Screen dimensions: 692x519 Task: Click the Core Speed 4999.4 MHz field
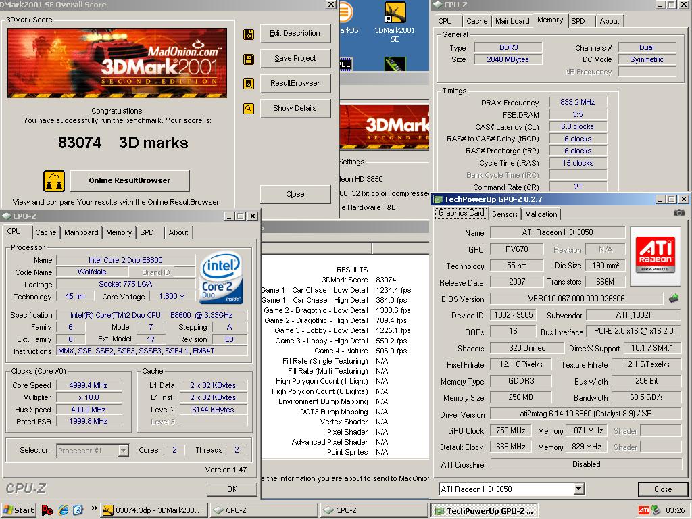(89, 385)
